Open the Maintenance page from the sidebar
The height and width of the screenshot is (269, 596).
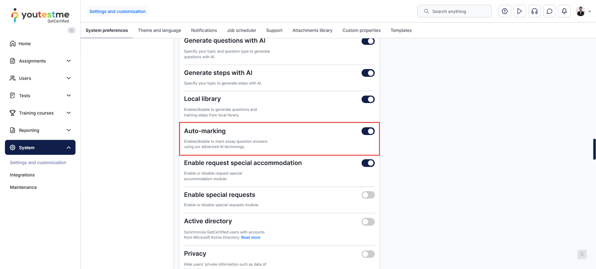(x=23, y=187)
